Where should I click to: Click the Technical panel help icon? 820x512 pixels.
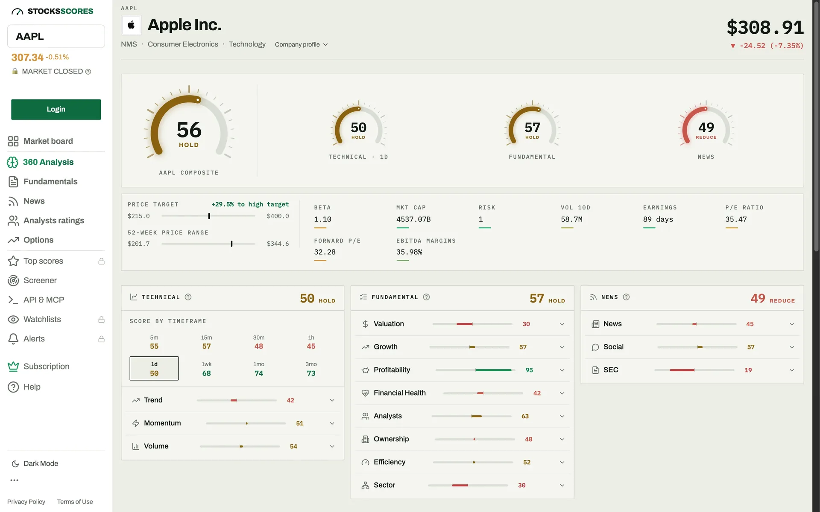click(x=188, y=297)
